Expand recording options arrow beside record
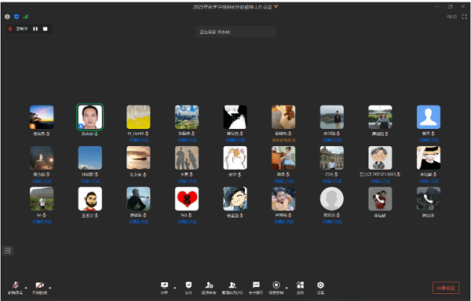The image size is (471, 301). [287, 288]
